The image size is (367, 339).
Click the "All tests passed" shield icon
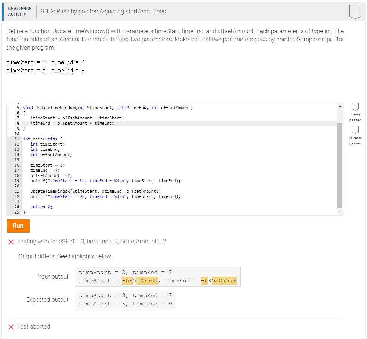pyautogui.click(x=355, y=130)
